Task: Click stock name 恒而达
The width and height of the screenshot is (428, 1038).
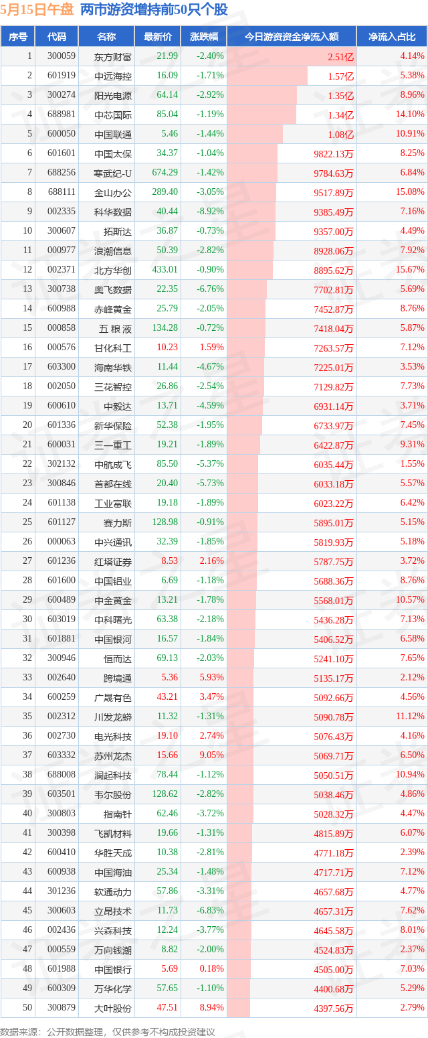Action: click(x=118, y=659)
